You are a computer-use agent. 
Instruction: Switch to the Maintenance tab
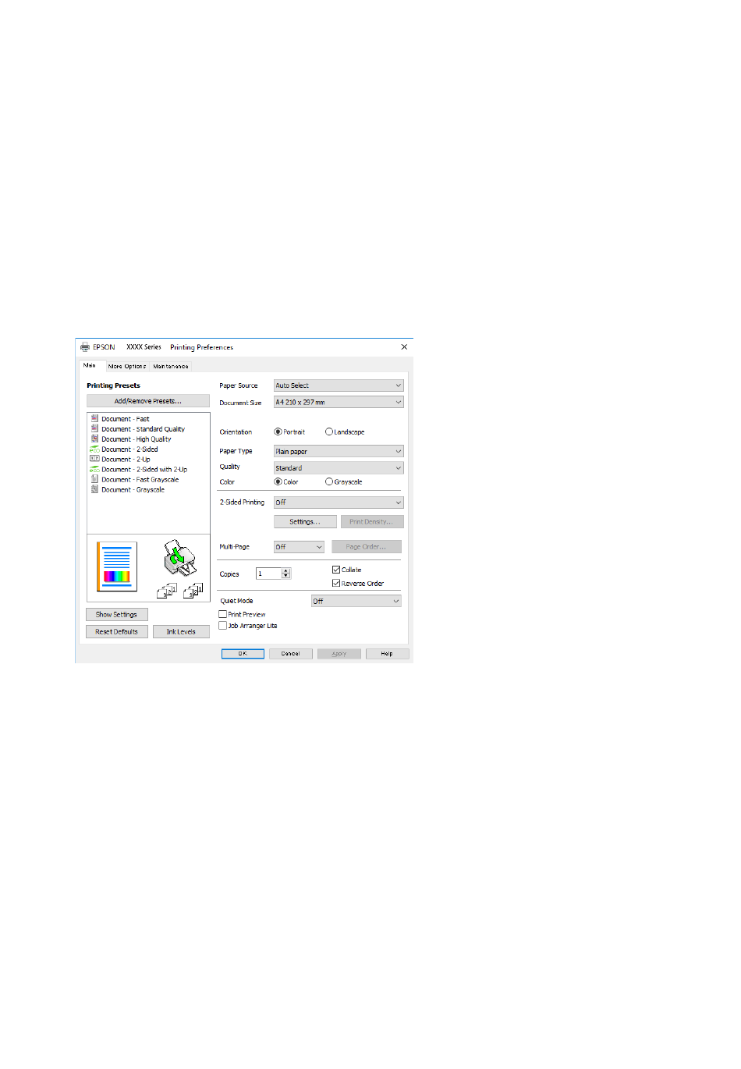click(171, 366)
